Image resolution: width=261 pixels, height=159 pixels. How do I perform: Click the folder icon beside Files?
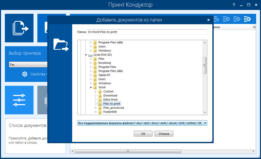click(95, 59)
